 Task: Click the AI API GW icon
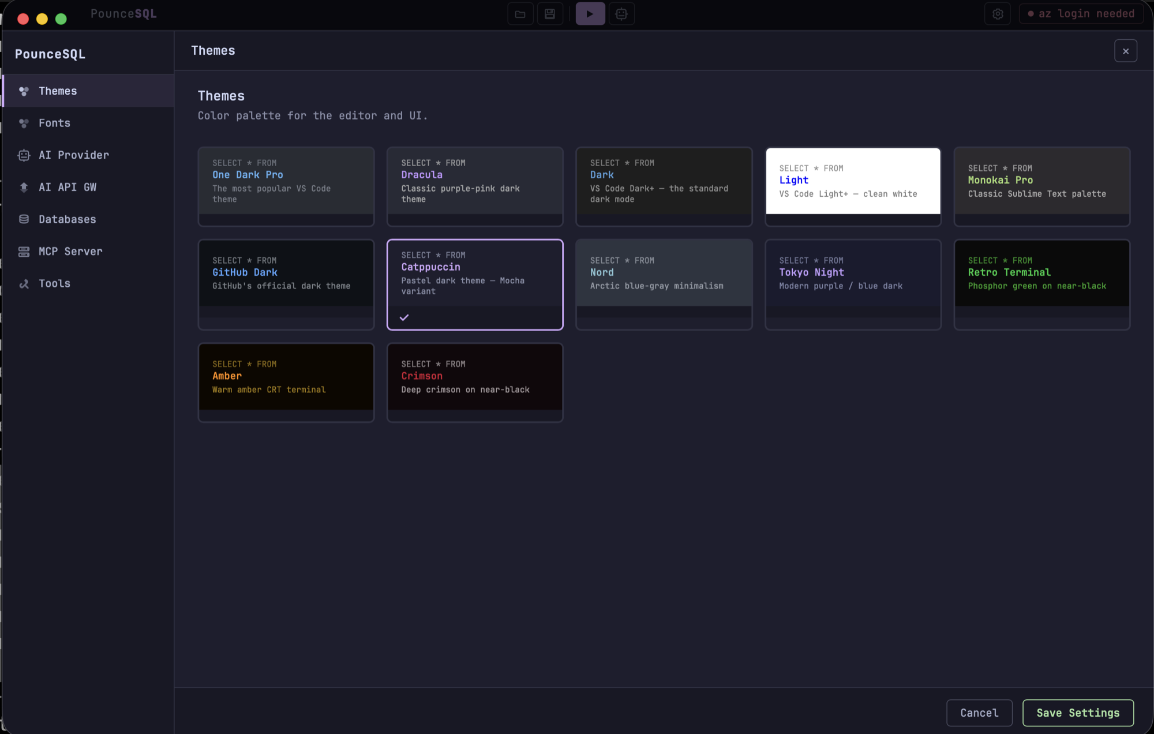click(x=24, y=187)
